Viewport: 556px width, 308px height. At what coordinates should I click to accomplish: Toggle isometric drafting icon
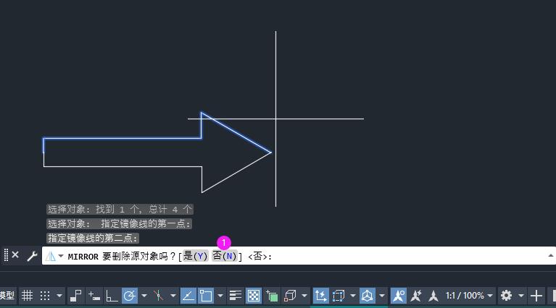tap(158, 295)
